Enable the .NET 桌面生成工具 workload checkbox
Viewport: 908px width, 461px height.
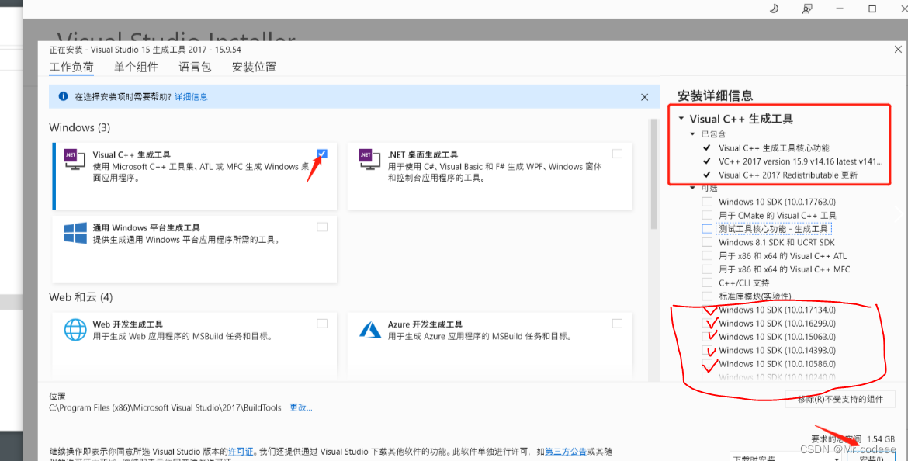617,154
